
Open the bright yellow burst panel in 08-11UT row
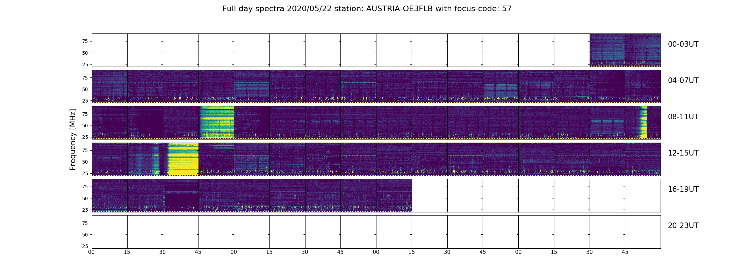(x=216, y=123)
